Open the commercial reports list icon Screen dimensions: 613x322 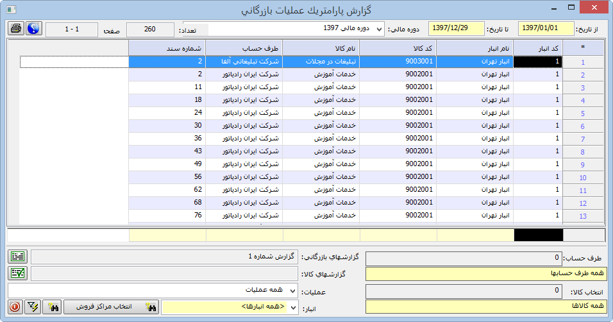pyautogui.click(x=17, y=257)
